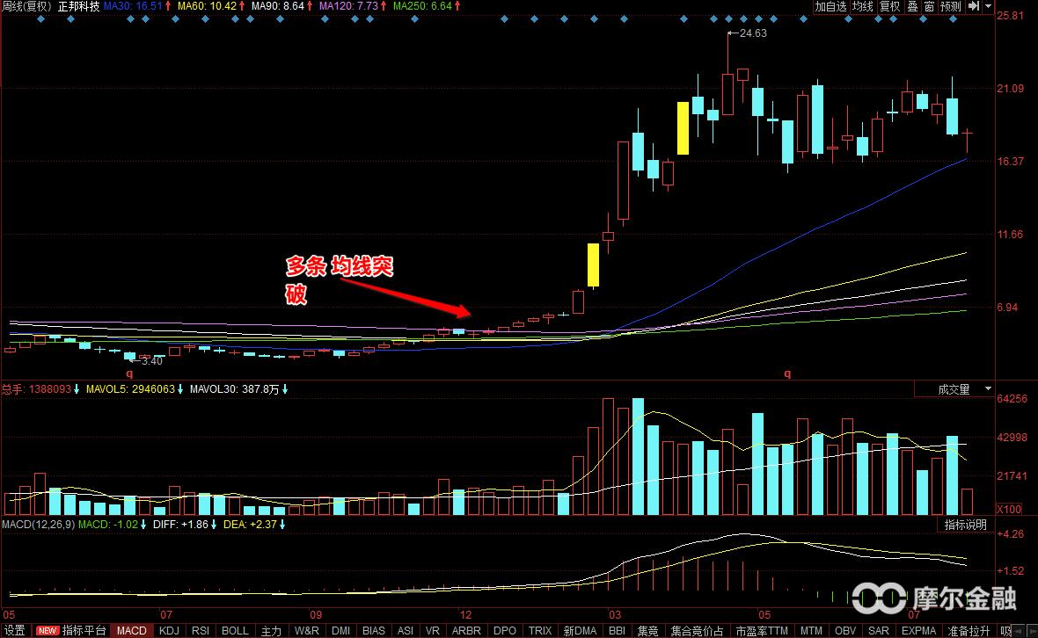
Task: Click the DEA: +2.37 value
Action: point(250,525)
